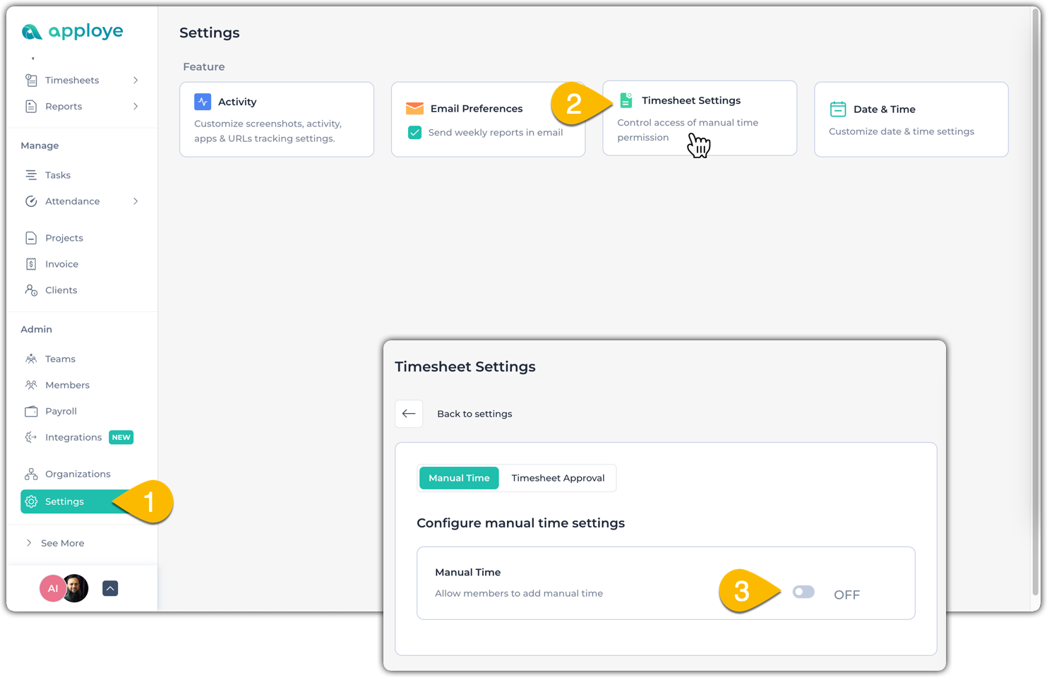Click the Settings gear icon
The image size is (1047, 687).
click(x=31, y=501)
